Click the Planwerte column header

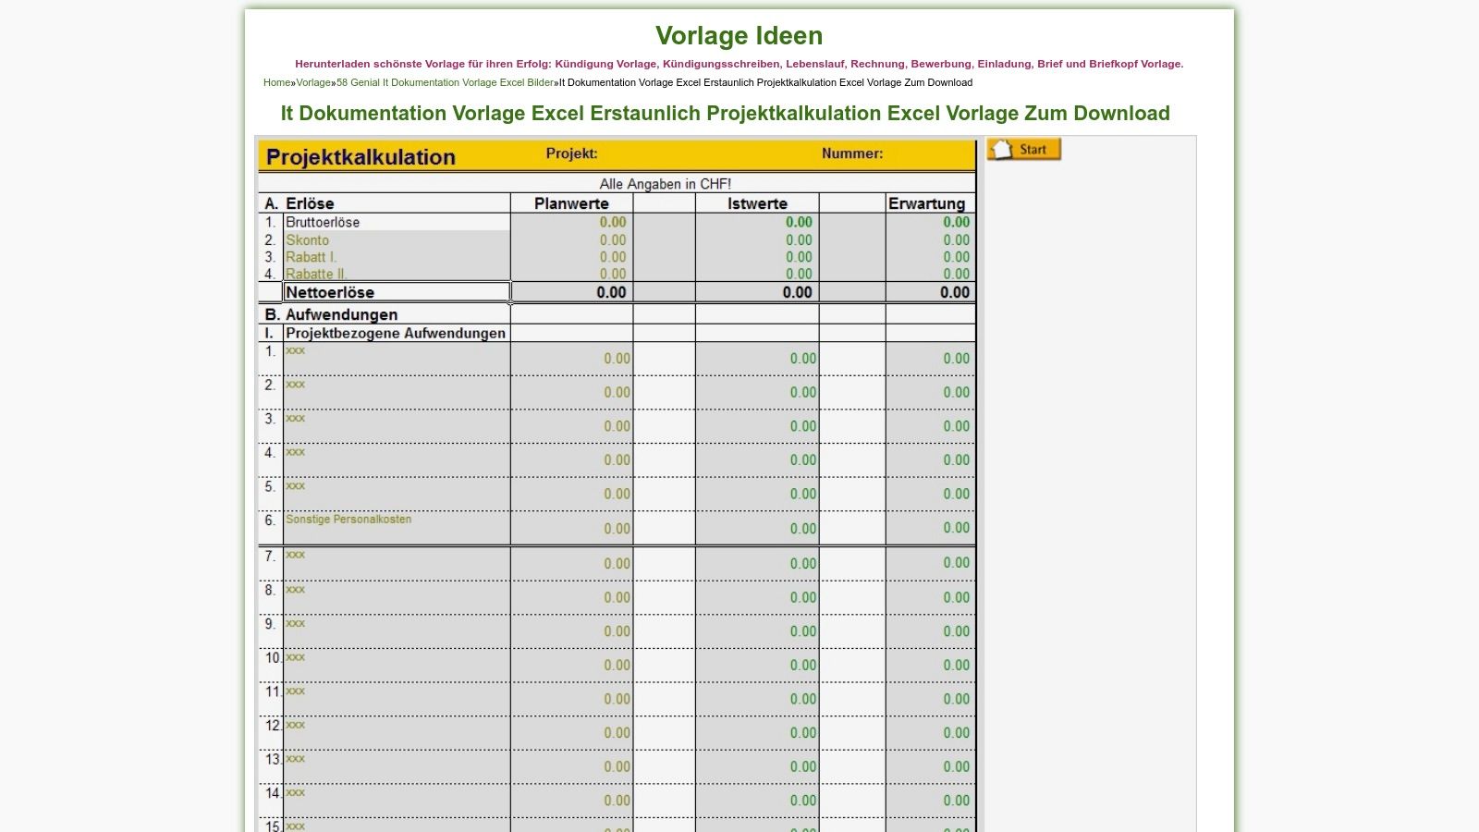tap(571, 203)
